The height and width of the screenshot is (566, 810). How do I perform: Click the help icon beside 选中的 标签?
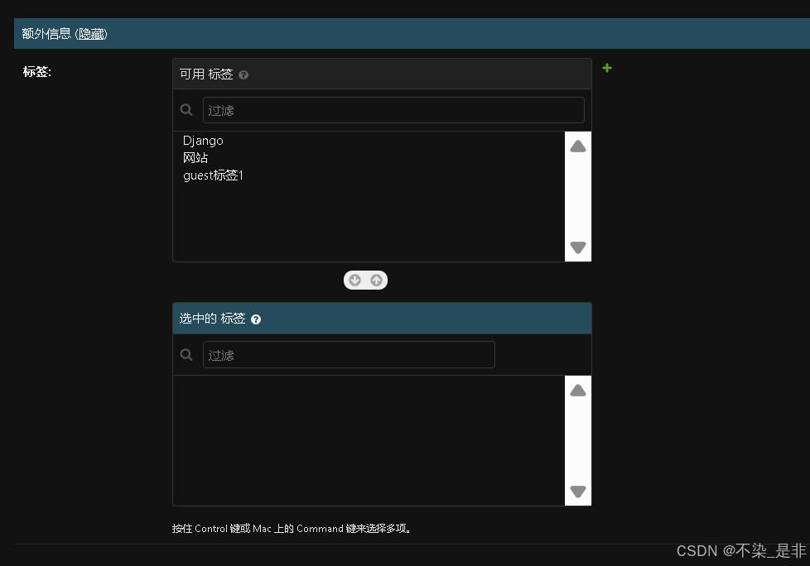(x=256, y=319)
